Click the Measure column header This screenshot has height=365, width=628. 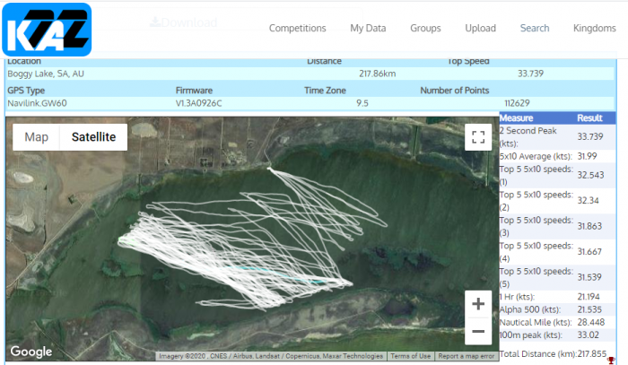(x=517, y=118)
